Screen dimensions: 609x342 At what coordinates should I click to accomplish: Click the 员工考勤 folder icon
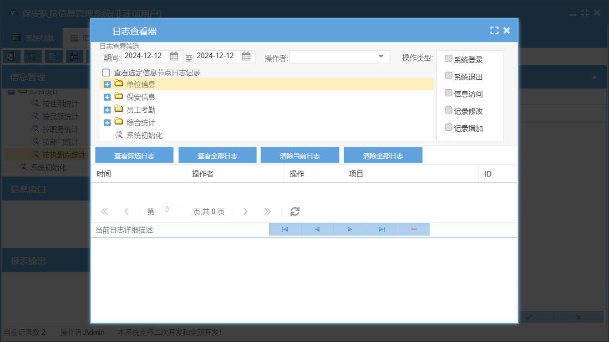click(119, 109)
